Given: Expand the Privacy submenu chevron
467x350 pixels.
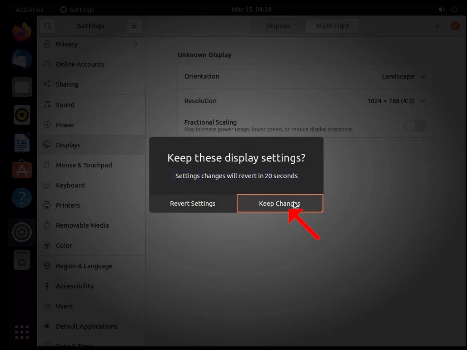Looking at the screenshot, I should 135,44.
